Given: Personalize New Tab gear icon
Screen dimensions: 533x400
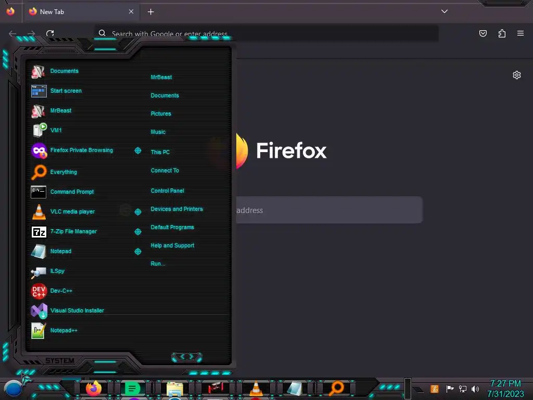Looking at the screenshot, I should (517, 75).
